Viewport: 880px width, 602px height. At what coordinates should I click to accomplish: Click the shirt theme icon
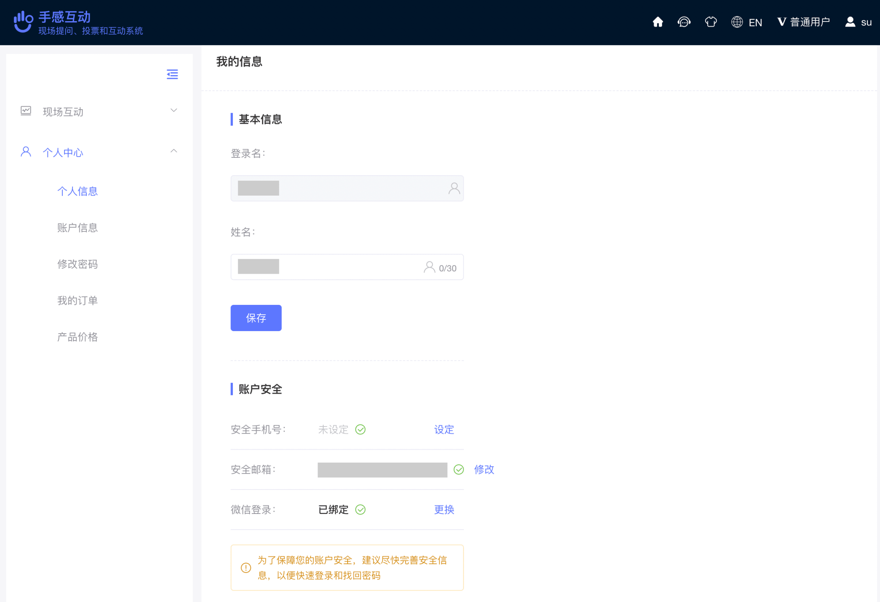(x=711, y=22)
